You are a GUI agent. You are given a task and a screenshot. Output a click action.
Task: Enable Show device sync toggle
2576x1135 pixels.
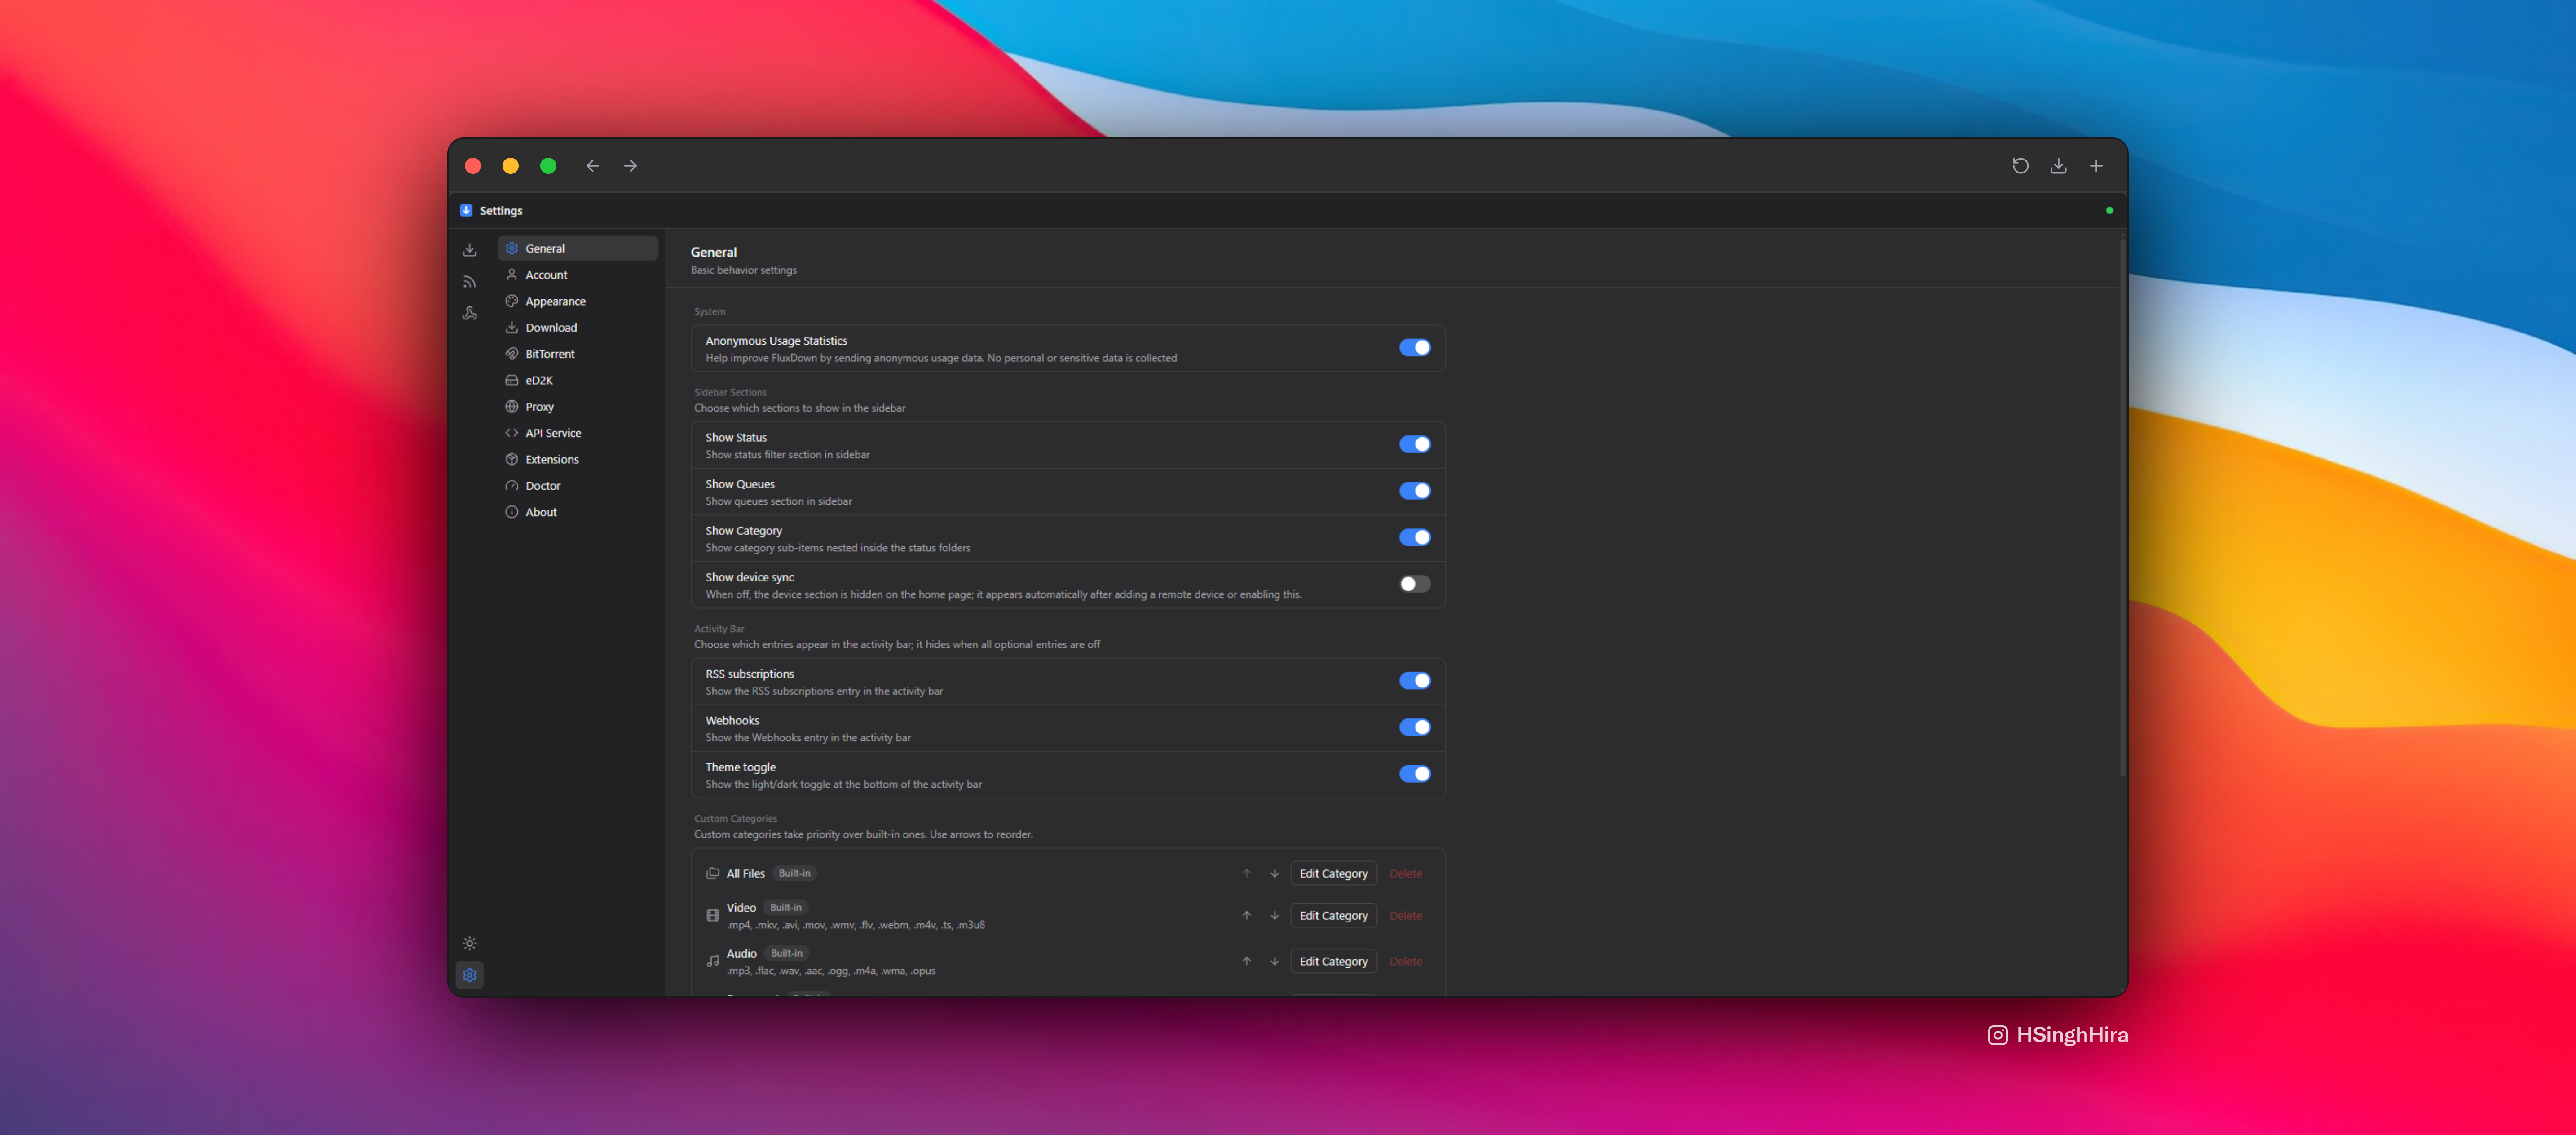(1414, 584)
